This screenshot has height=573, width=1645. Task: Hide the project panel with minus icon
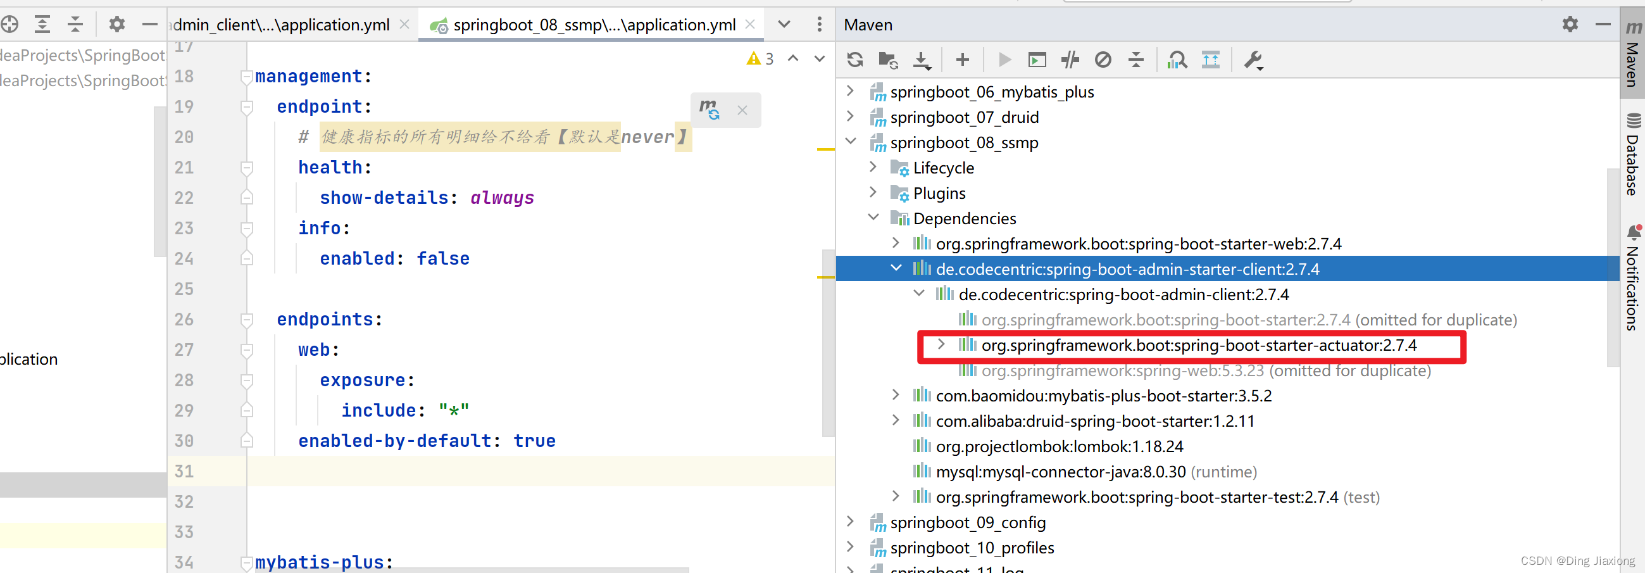pyautogui.click(x=149, y=24)
